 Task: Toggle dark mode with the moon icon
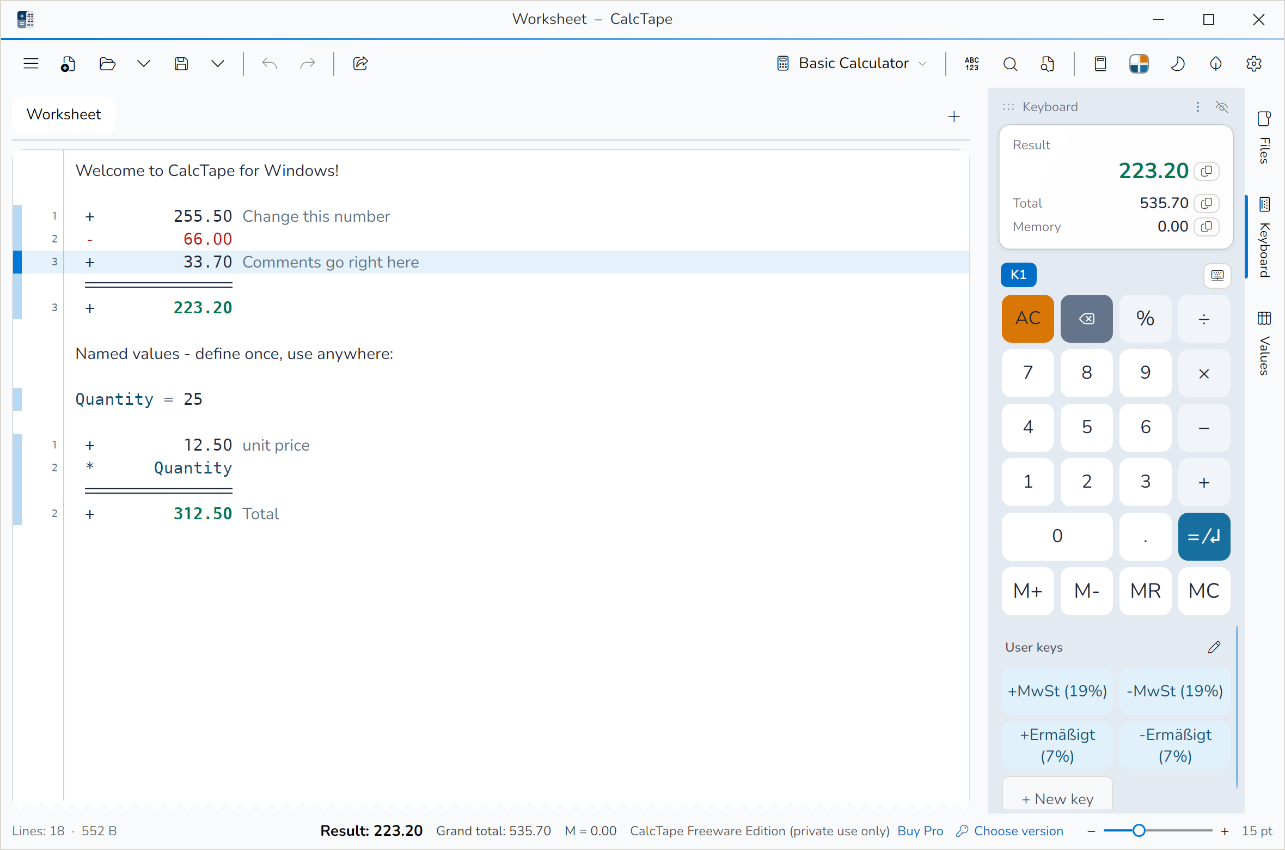coord(1178,64)
